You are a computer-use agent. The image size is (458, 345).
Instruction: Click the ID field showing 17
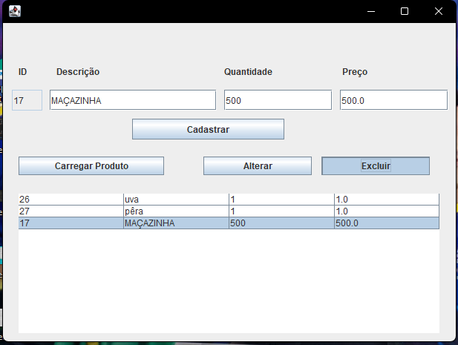click(x=27, y=100)
